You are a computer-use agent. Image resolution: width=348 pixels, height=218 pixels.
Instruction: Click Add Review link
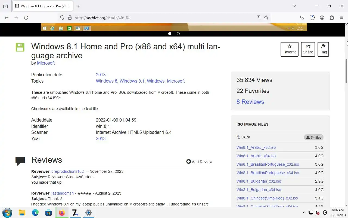point(199,162)
